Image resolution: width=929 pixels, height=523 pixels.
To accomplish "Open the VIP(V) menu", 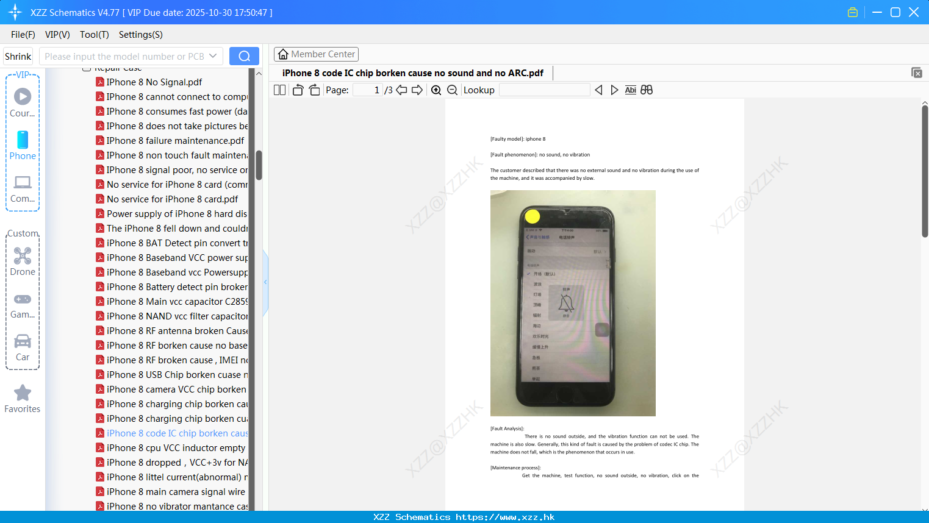I will click(x=57, y=35).
